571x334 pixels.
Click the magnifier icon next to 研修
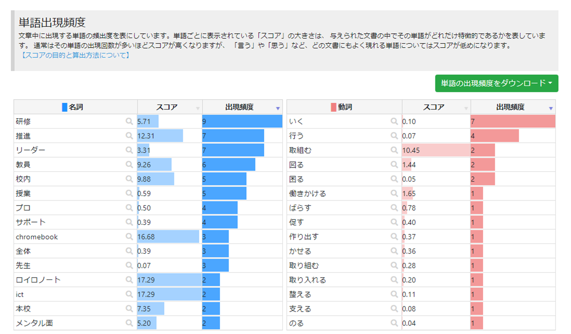pos(129,121)
